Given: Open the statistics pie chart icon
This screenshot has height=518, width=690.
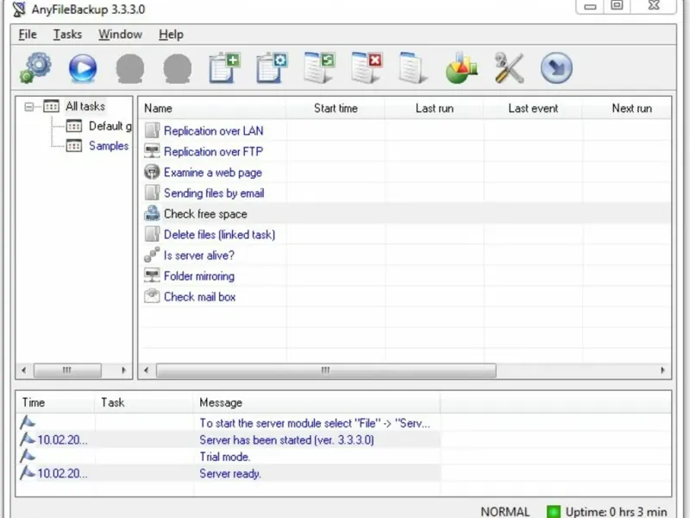Looking at the screenshot, I should pyautogui.click(x=461, y=68).
